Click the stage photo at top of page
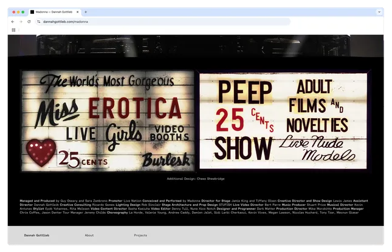 (196, 46)
